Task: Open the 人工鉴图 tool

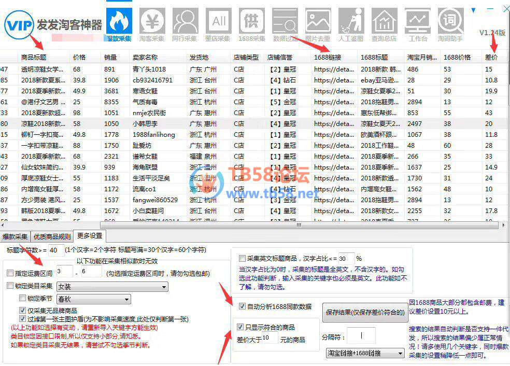Action: (351, 25)
